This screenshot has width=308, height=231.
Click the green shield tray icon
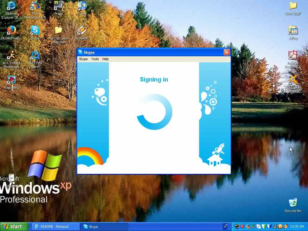[x=264, y=226]
